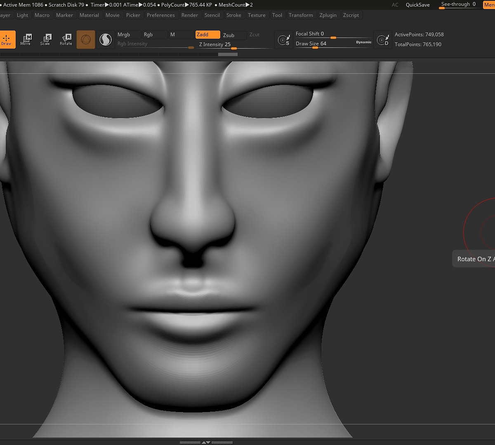Select the Draw mode button
This screenshot has height=445, width=495.
7,39
